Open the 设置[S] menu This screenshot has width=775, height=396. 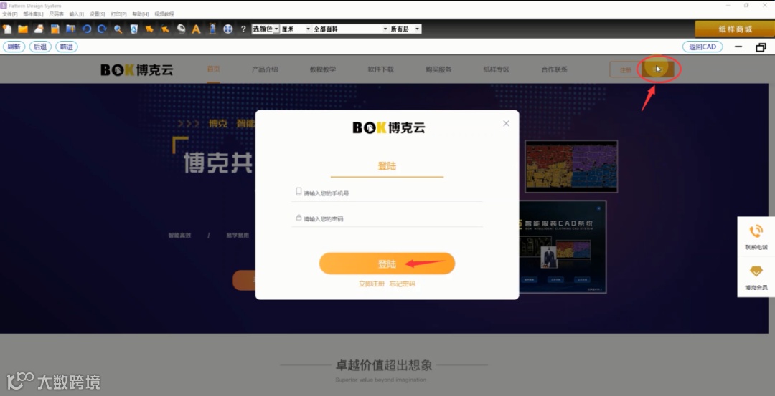[x=98, y=14]
